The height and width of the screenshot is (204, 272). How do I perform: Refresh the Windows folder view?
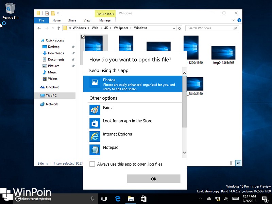coord(180,28)
